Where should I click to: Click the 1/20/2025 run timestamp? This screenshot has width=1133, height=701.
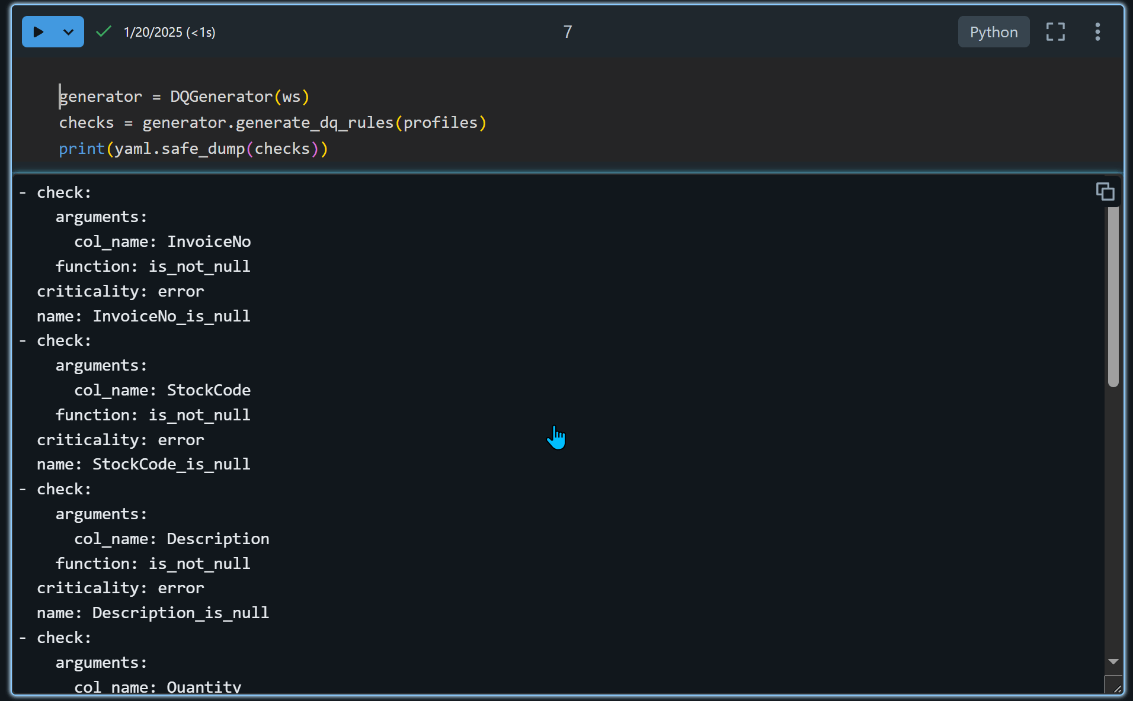pyautogui.click(x=169, y=33)
